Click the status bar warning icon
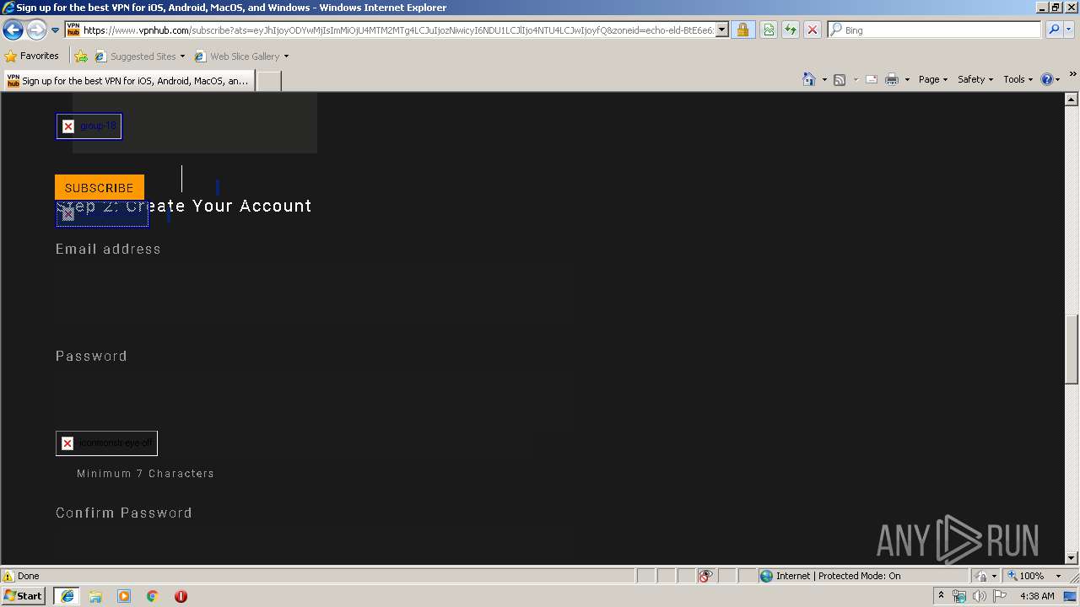Image resolution: width=1080 pixels, height=607 pixels. pos(8,576)
